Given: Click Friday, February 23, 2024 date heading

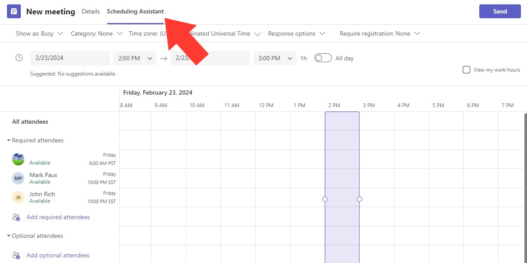Looking at the screenshot, I should [158, 92].
